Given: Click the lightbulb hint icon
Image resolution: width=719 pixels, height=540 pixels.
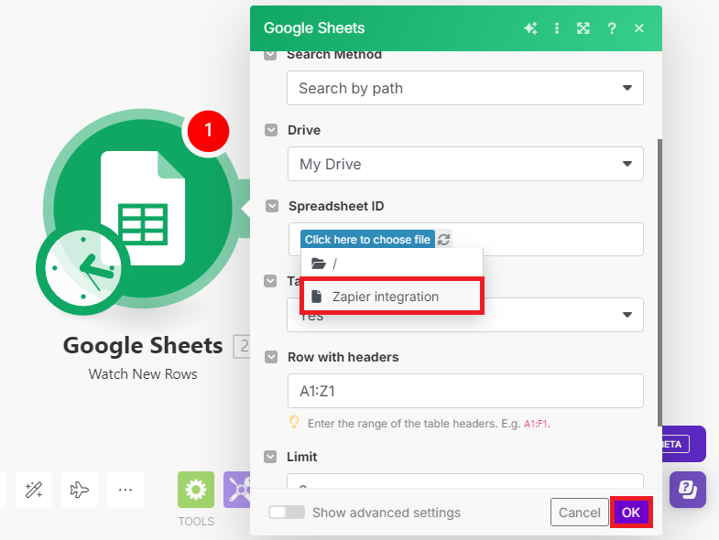Looking at the screenshot, I should pyautogui.click(x=294, y=422).
